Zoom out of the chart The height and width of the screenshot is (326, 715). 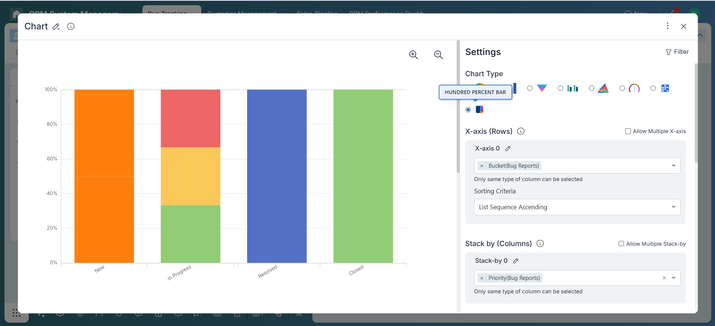pyautogui.click(x=438, y=55)
